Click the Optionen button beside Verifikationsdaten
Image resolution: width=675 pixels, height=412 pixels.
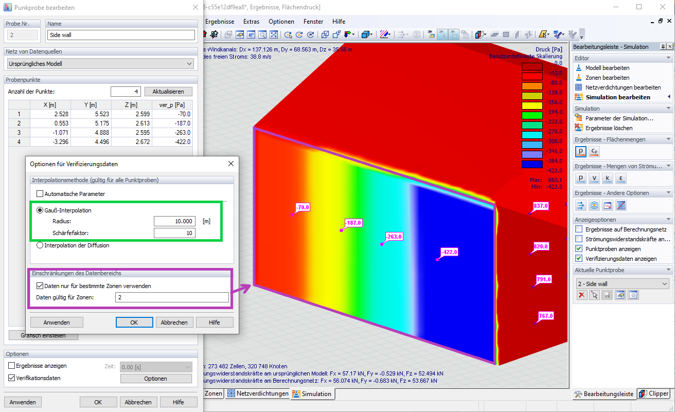(156, 379)
